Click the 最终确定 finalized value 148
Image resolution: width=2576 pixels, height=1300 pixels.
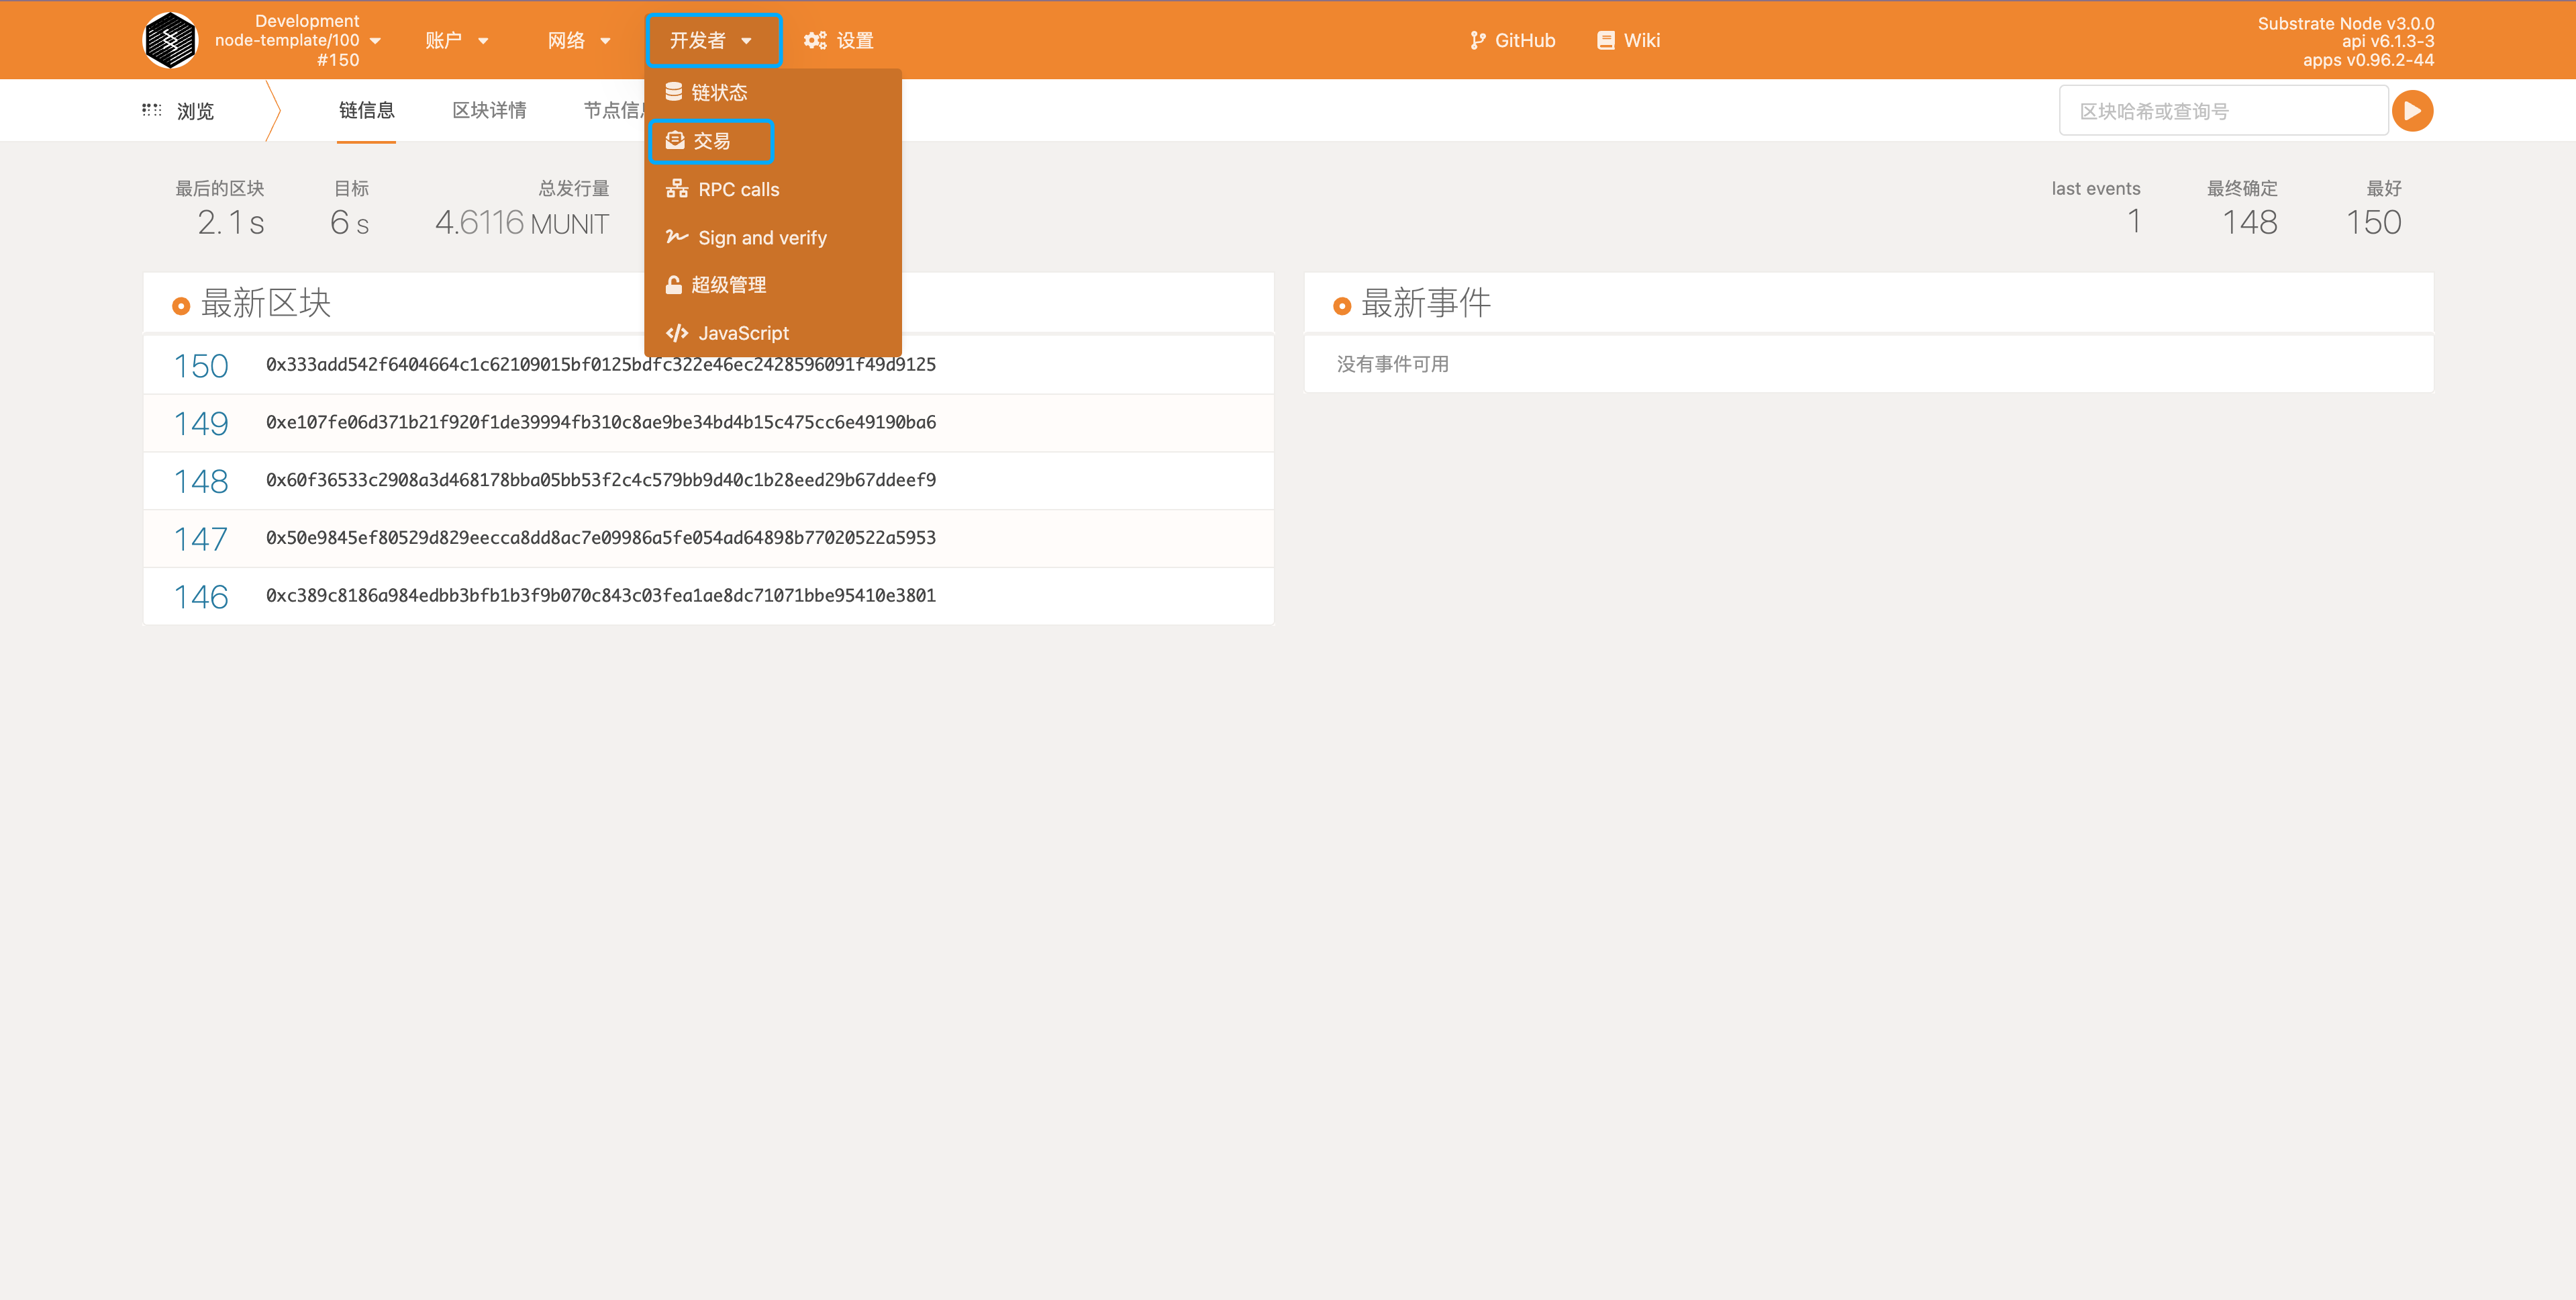2249,222
